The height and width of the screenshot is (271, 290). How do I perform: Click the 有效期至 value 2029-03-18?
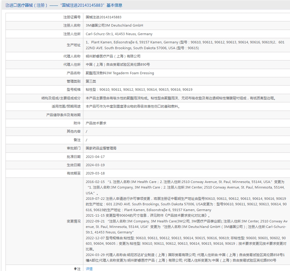[95, 174]
